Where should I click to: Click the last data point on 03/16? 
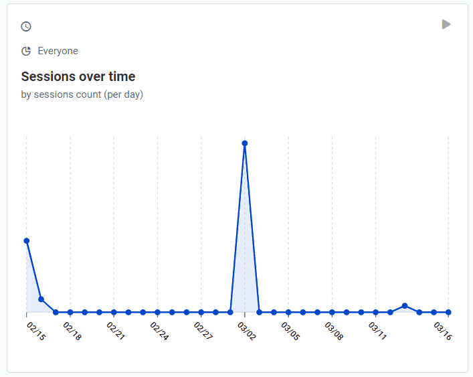(x=448, y=312)
